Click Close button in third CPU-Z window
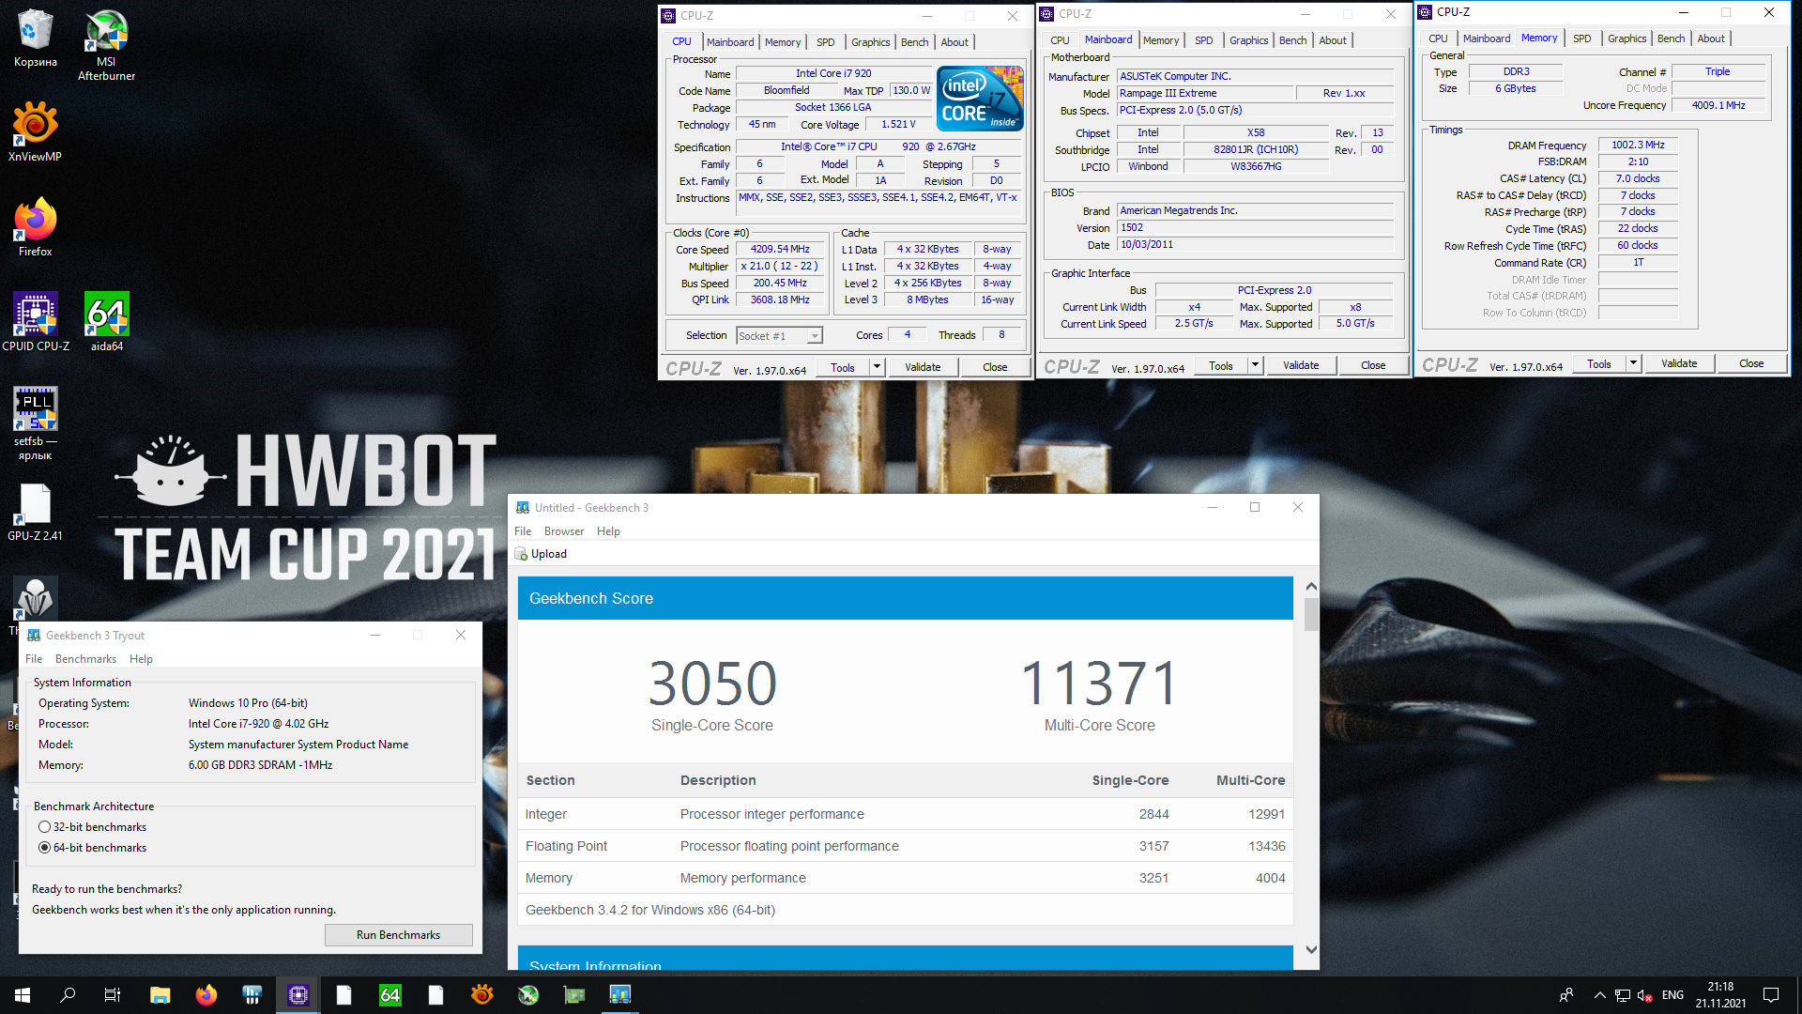Viewport: 1802px width, 1014px height. tap(1751, 363)
